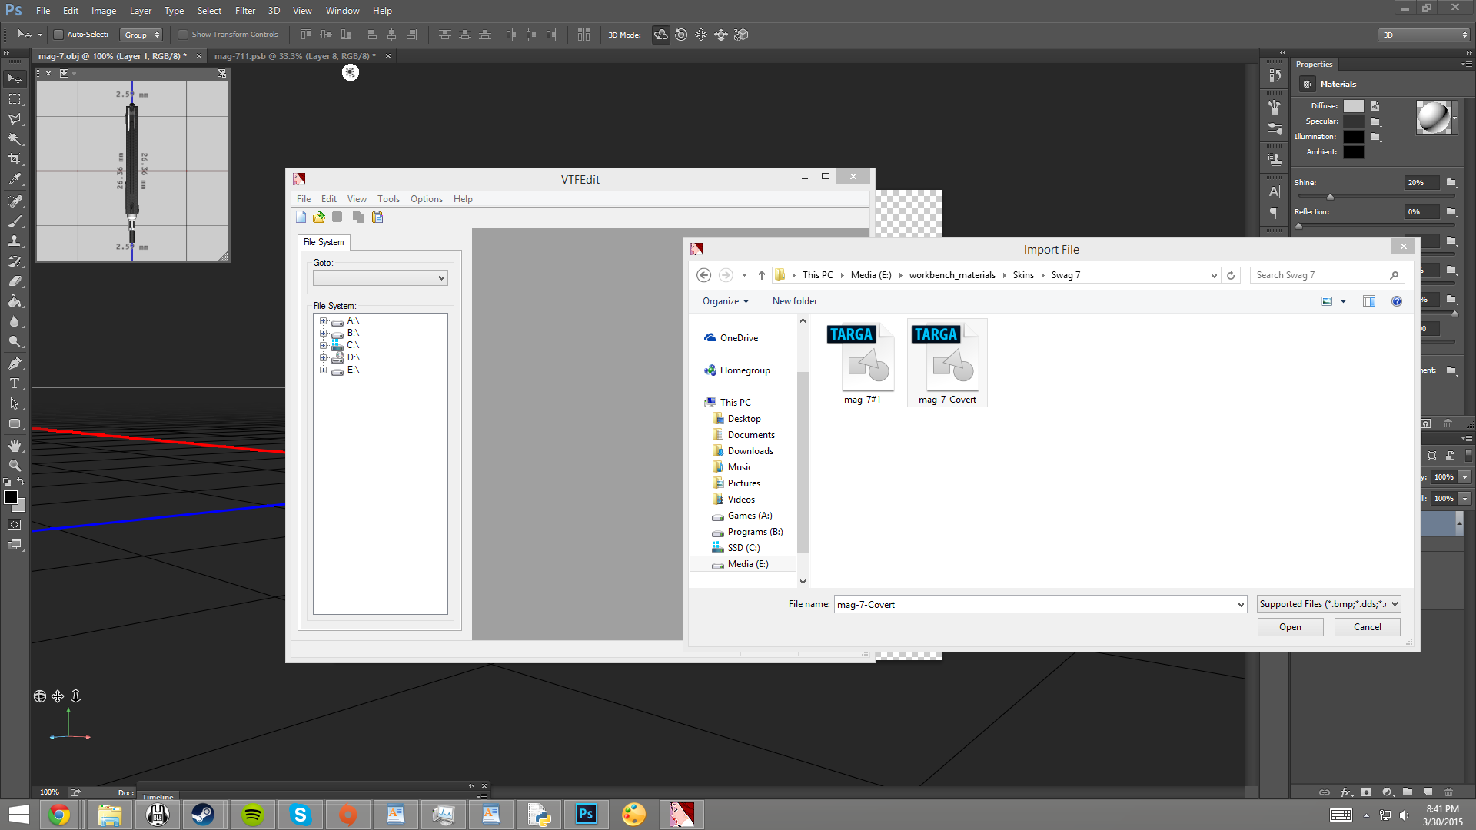Image resolution: width=1476 pixels, height=830 pixels.
Task: Click the Diffuse color swatch
Action: tap(1353, 106)
